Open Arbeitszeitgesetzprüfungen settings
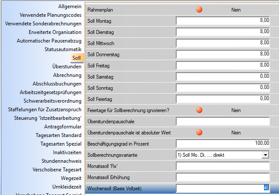 [51, 92]
